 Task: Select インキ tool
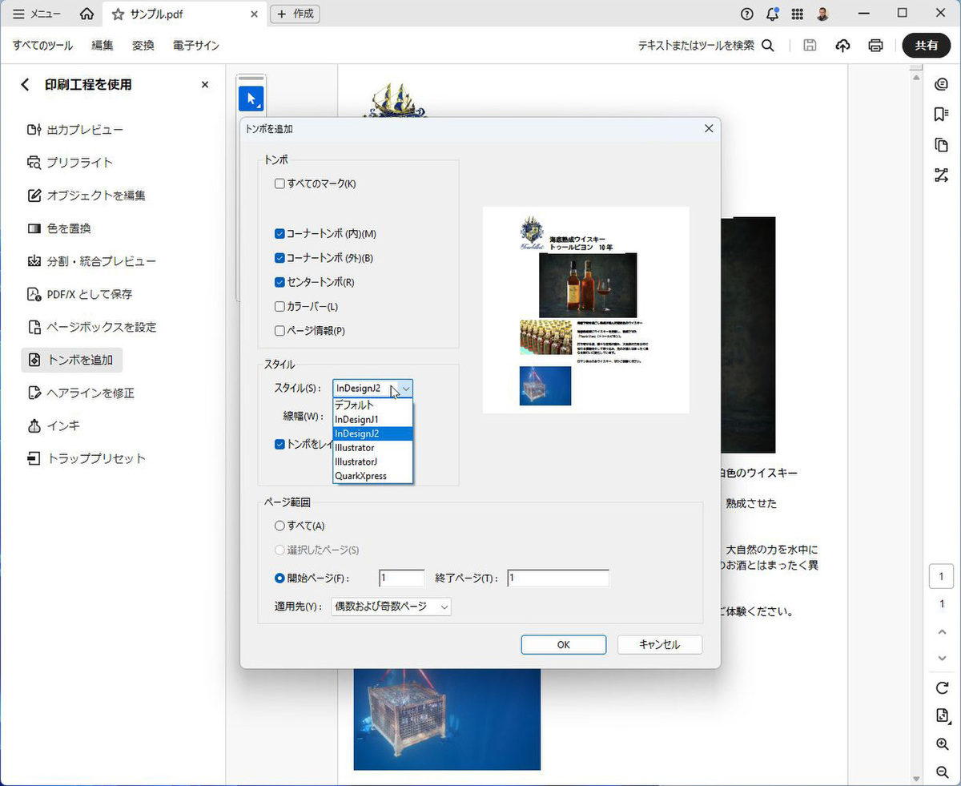click(54, 425)
